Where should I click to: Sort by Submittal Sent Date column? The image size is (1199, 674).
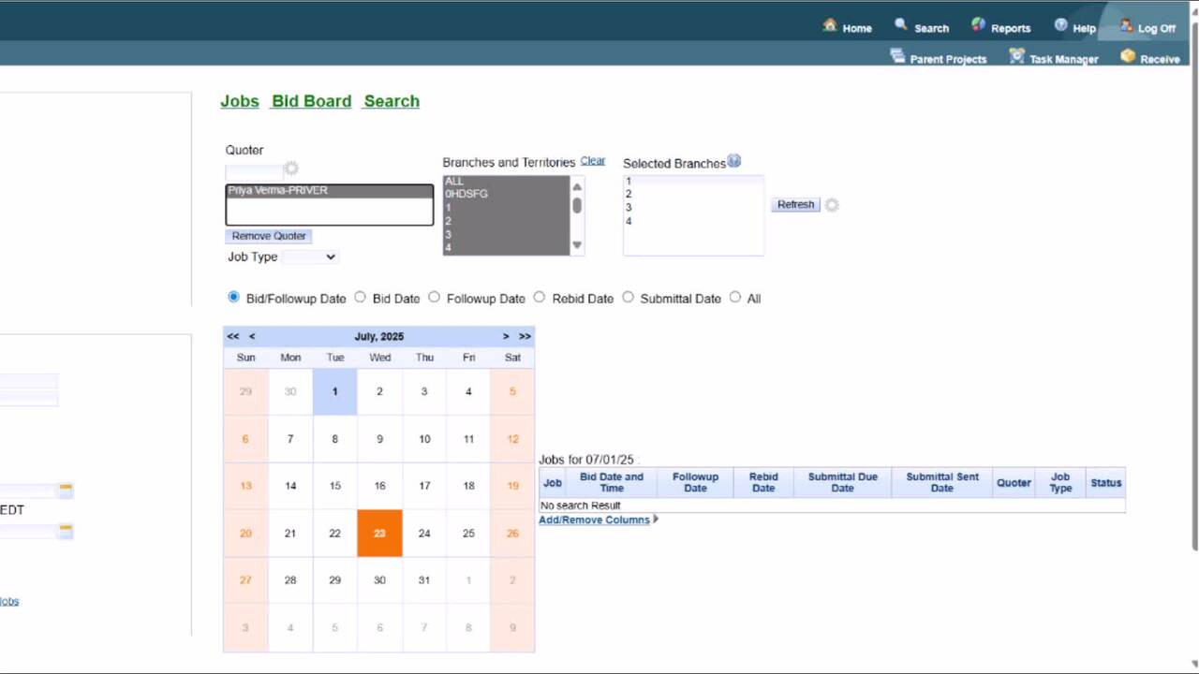(942, 483)
